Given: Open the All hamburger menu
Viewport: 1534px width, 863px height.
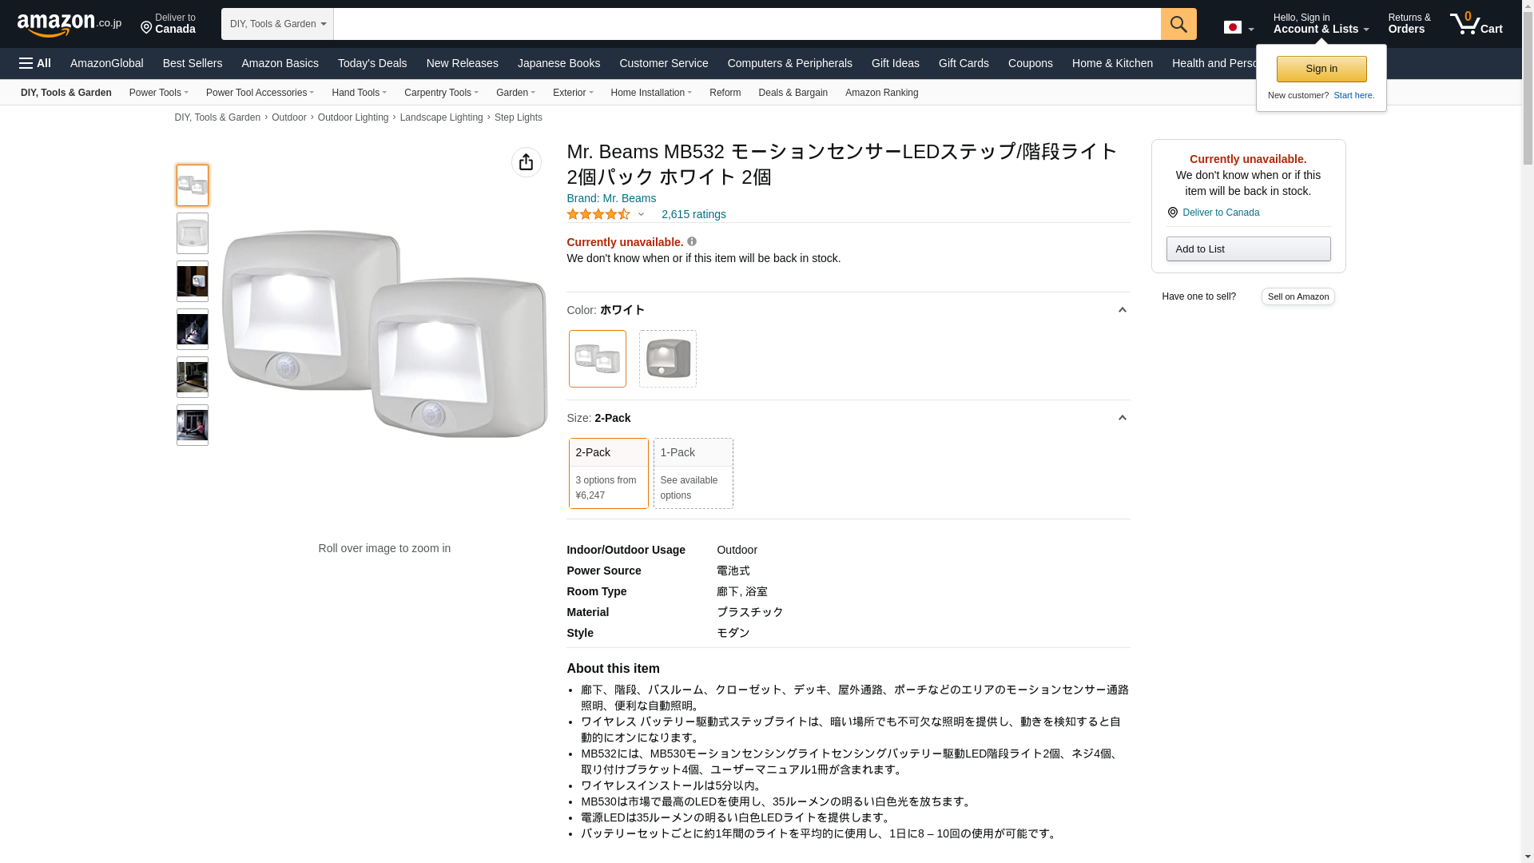Looking at the screenshot, I should click(35, 63).
